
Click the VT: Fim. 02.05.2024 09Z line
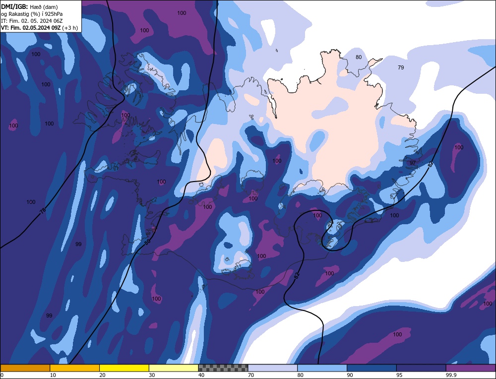click(39, 28)
